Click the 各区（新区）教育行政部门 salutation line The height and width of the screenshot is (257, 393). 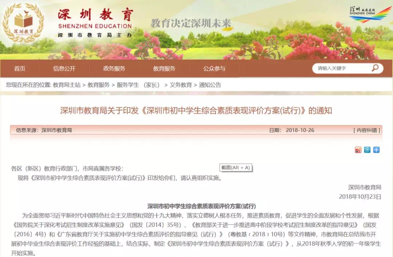(67, 169)
